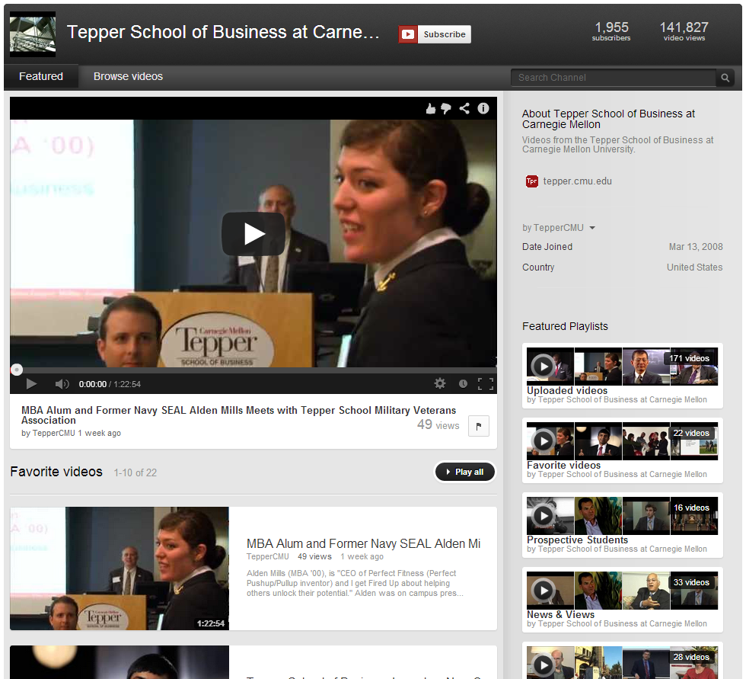Open the Share options for the video
746x679 pixels.
tap(464, 108)
